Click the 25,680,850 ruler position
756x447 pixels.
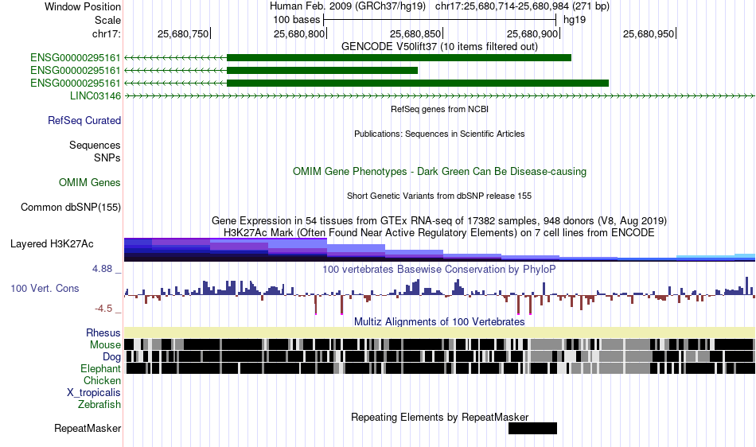[x=415, y=33]
